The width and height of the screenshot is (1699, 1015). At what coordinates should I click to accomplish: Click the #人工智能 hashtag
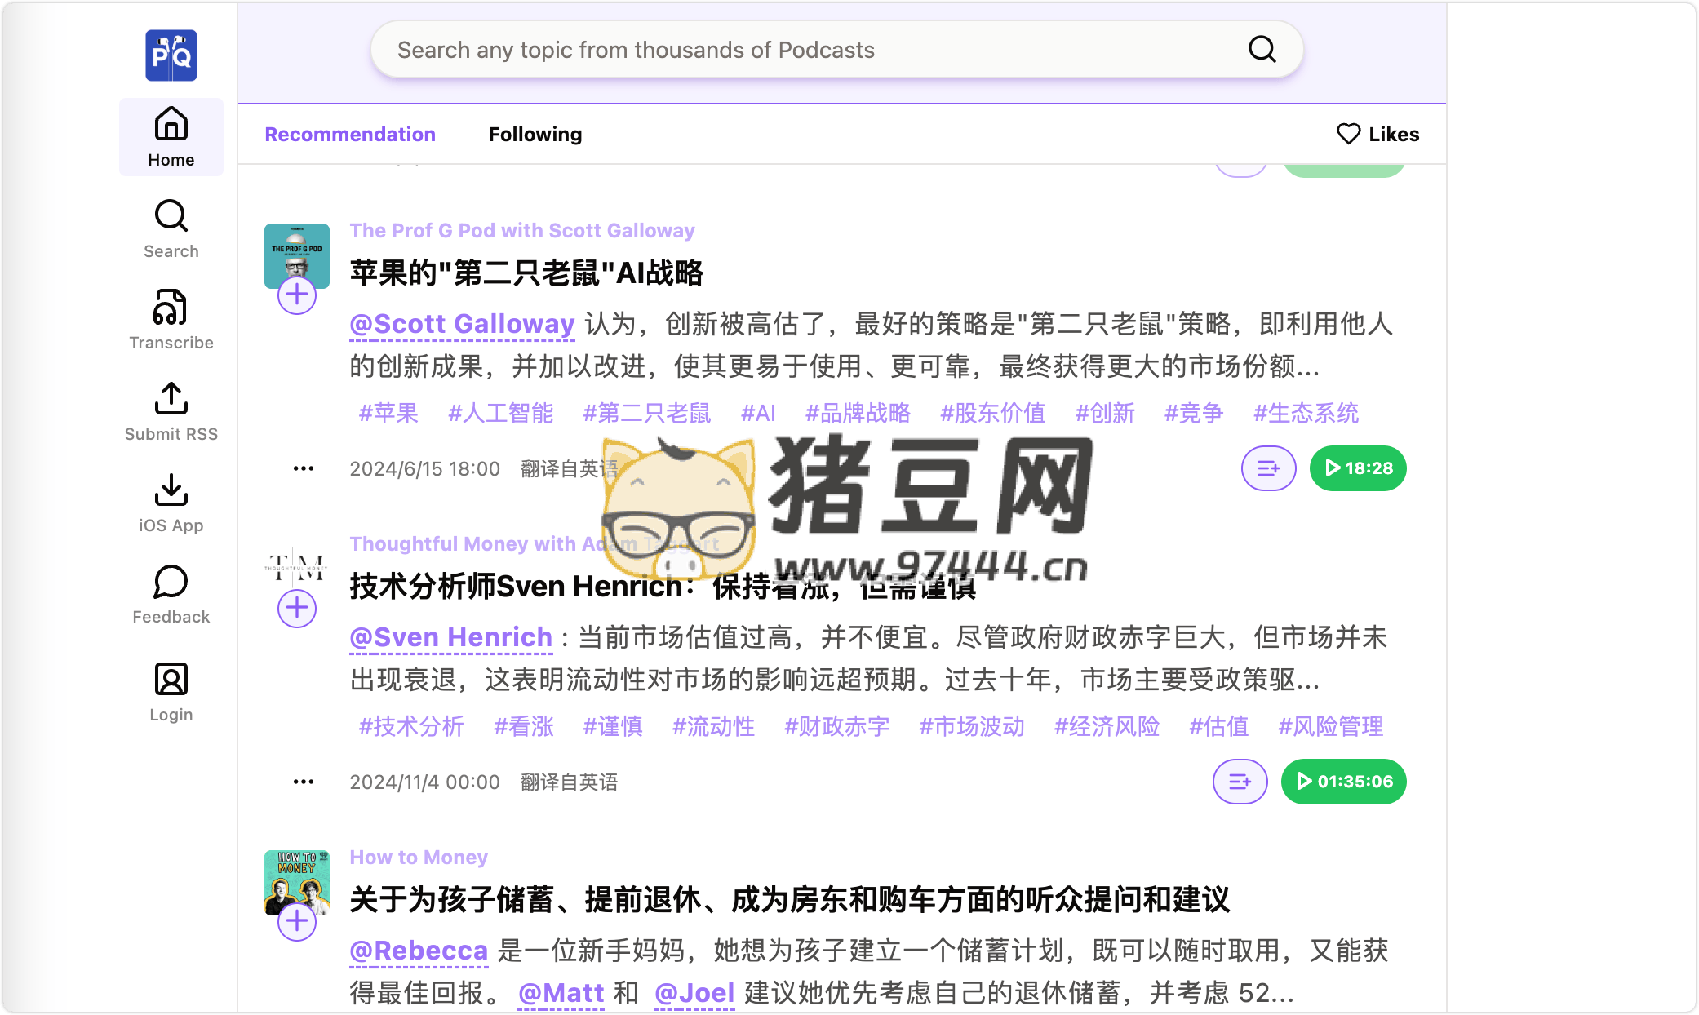tap(501, 413)
